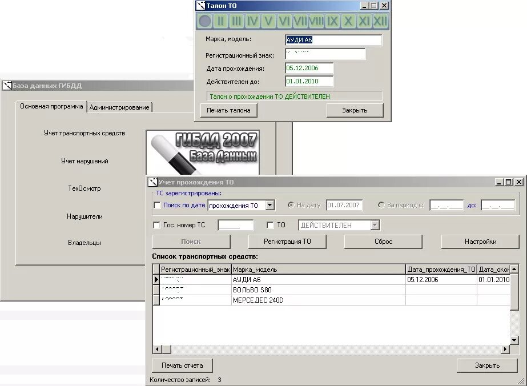Click the Дата_прохождения_ТО column header
Viewport: 527px width, 386px height.
coord(441,270)
